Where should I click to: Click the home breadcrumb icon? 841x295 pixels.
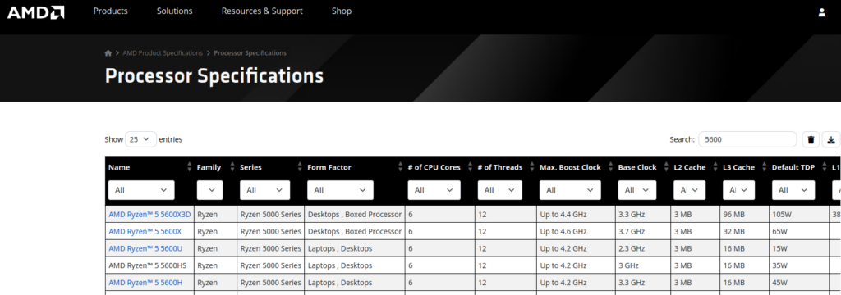click(x=108, y=53)
